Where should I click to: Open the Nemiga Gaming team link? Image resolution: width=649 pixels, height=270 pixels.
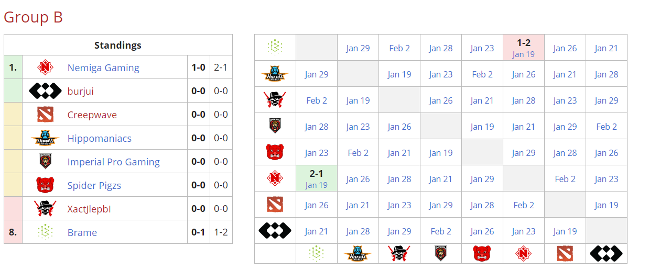point(103,67)
